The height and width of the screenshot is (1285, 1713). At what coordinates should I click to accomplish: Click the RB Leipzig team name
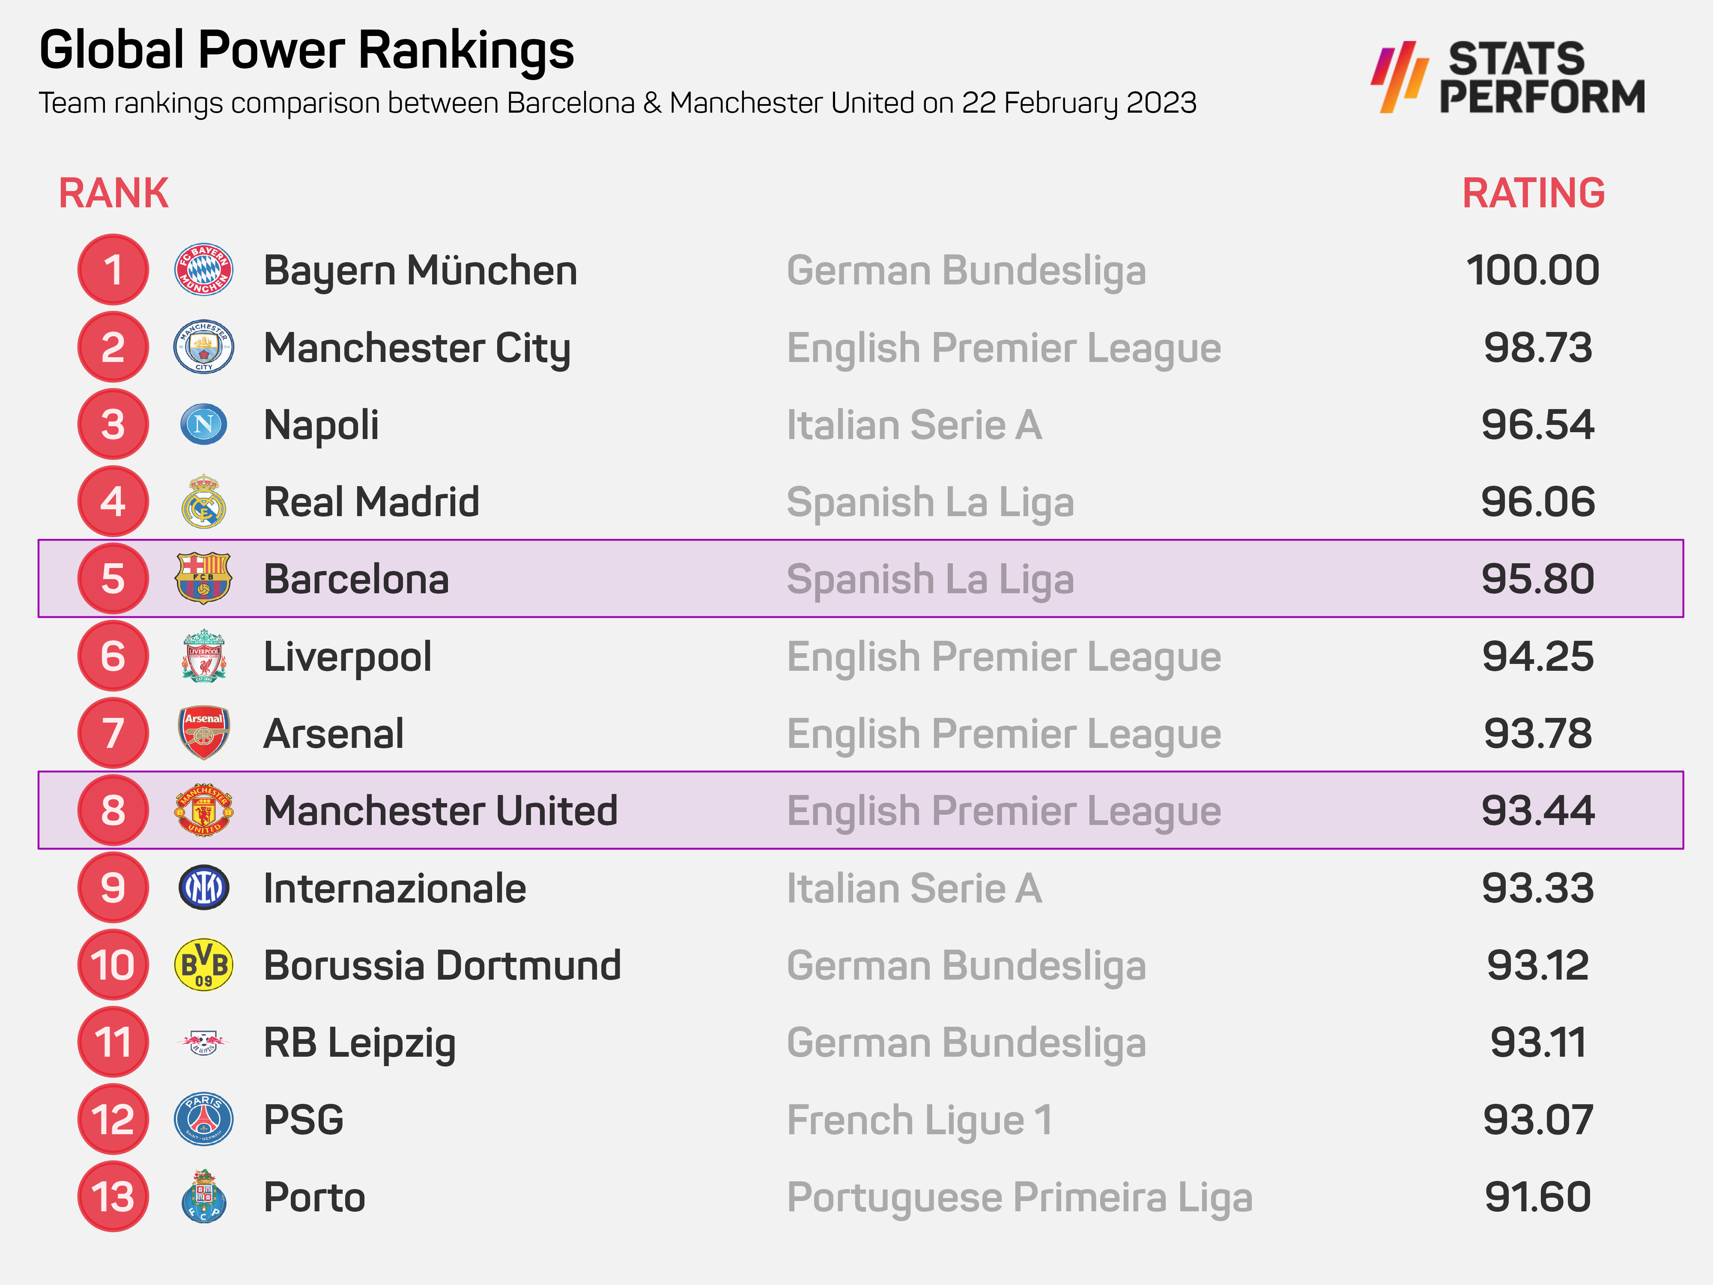(359, 1043)
